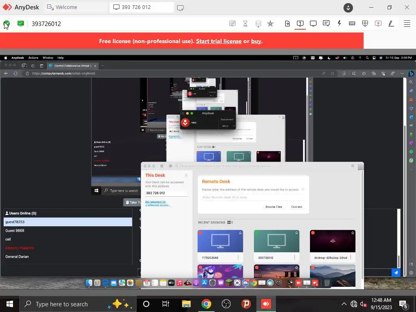Open Discord from the remote Mac dock
The image size is (416, 312).
[x=245, y=283]
